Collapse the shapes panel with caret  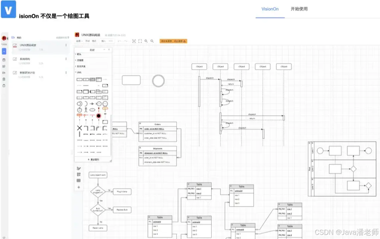[104, 50]
